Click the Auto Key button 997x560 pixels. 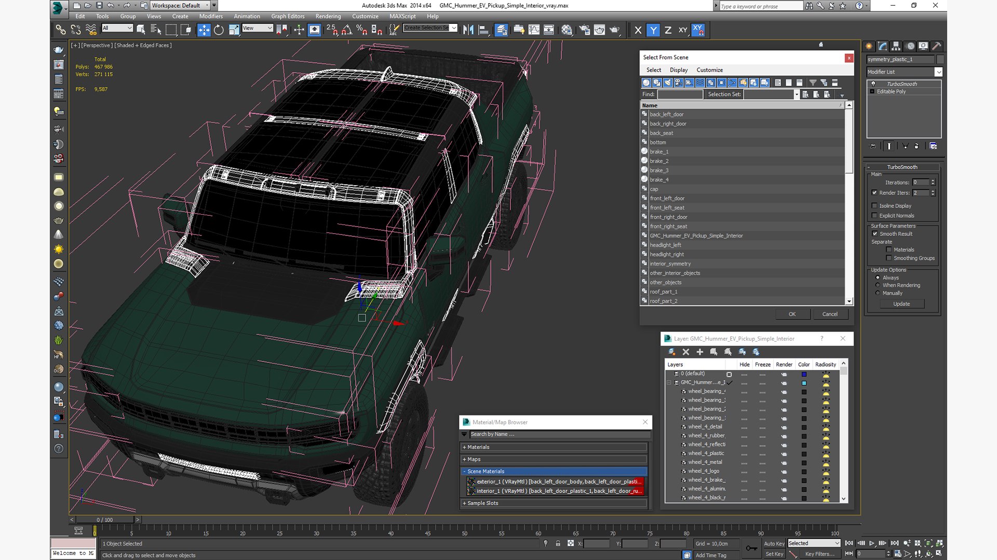(774, 543)
